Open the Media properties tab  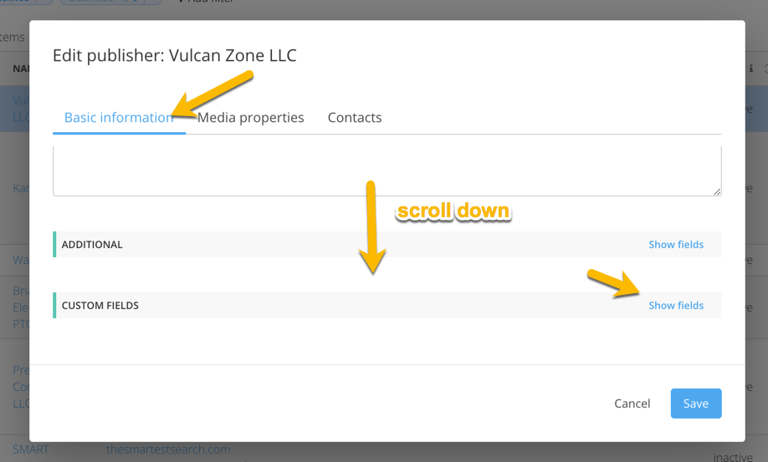pyautogui.click(x=250, y=118)
